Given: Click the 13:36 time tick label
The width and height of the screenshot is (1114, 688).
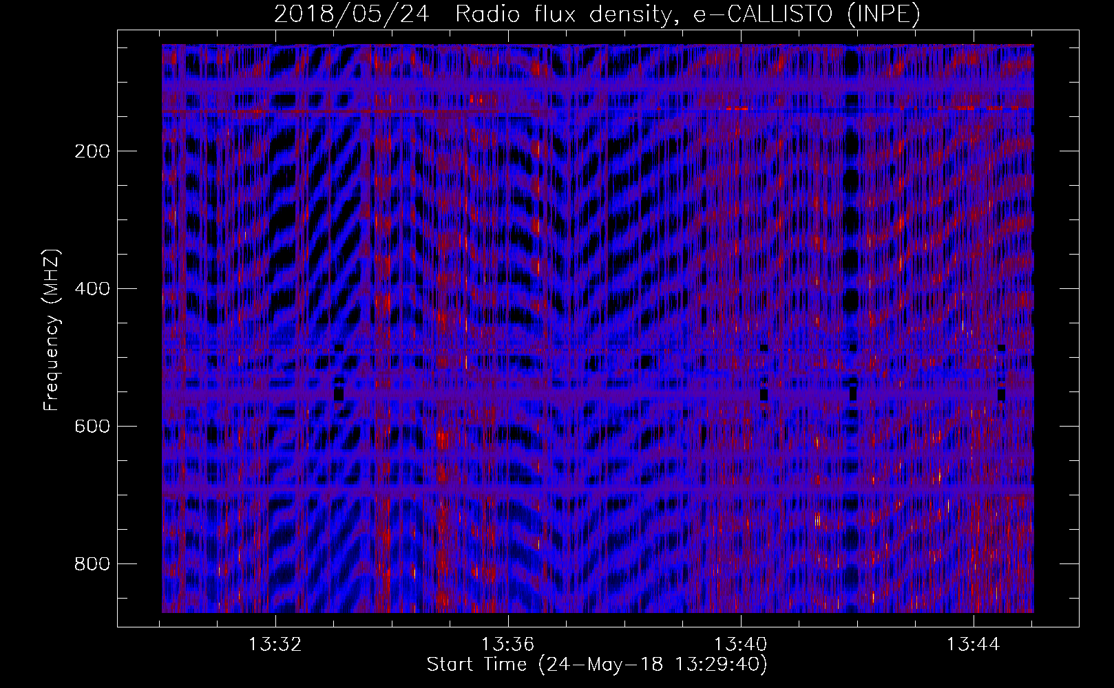Looking at the screenshot, I should (x=508, y=645).
